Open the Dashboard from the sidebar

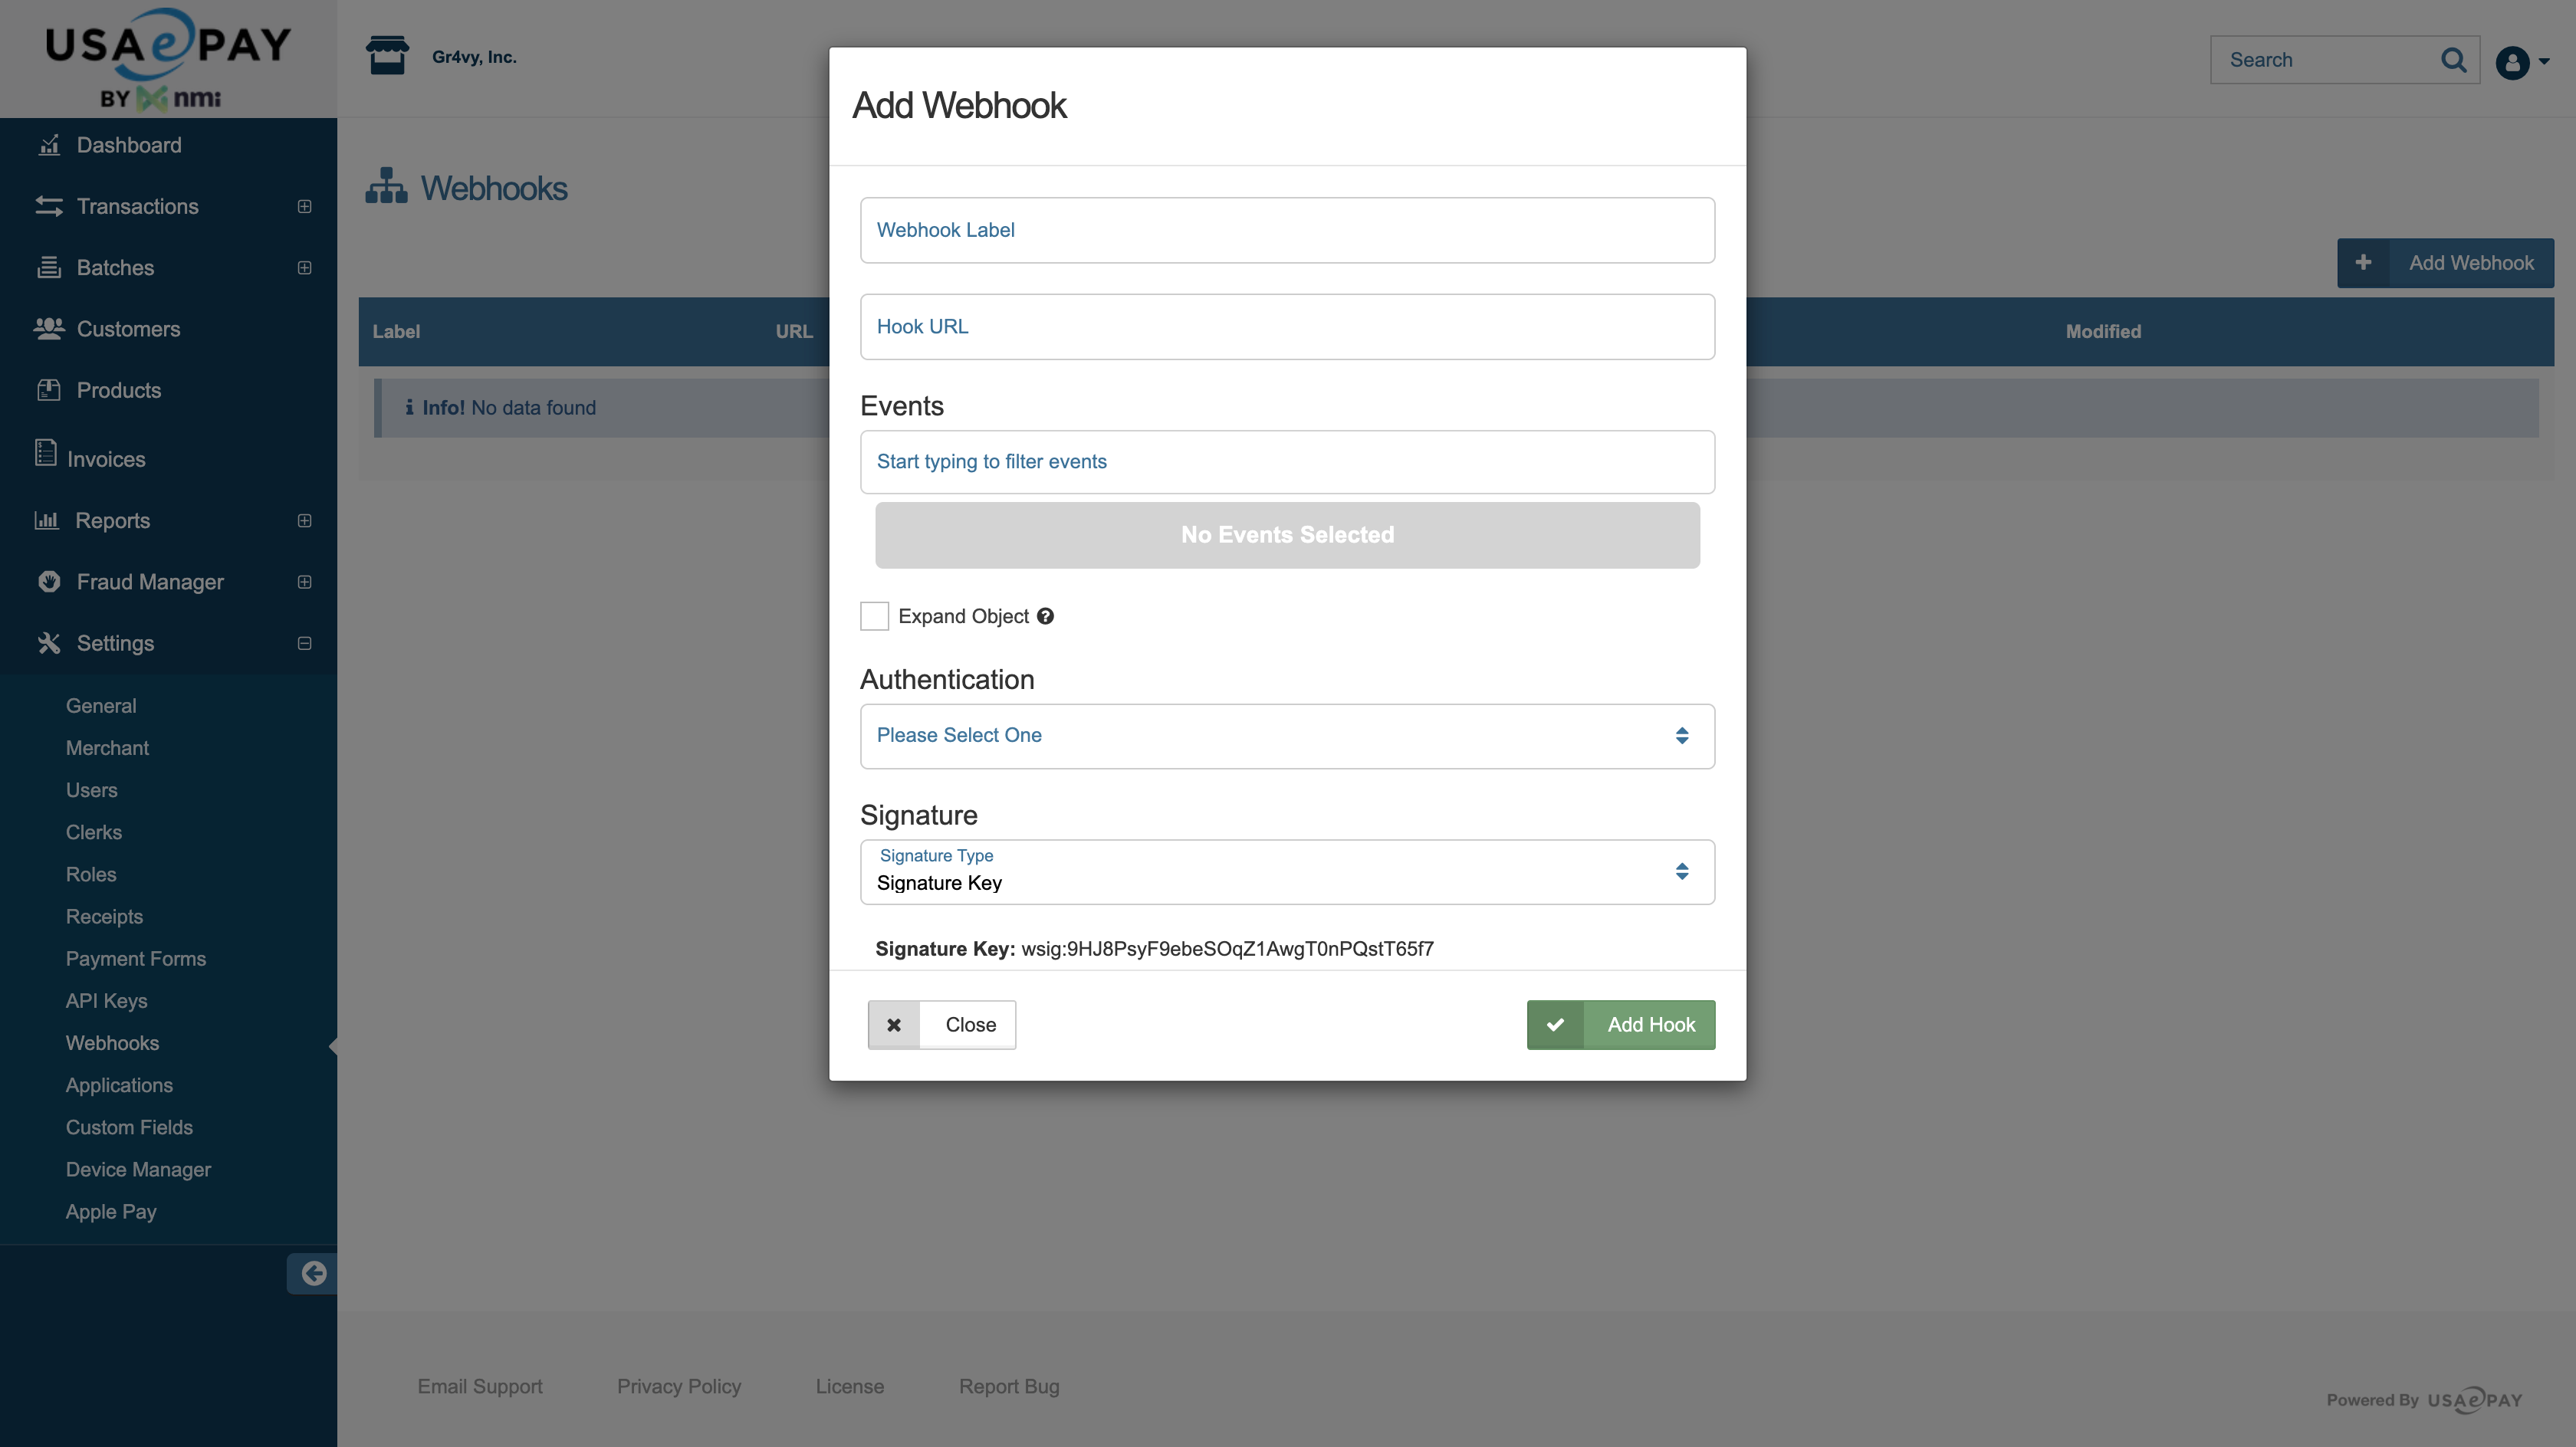coord(50,145)
